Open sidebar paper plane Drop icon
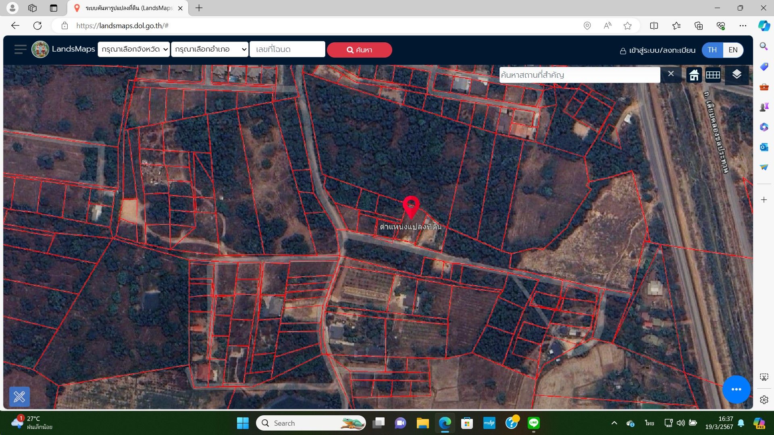The image size is (774, 435). [764, 167]
